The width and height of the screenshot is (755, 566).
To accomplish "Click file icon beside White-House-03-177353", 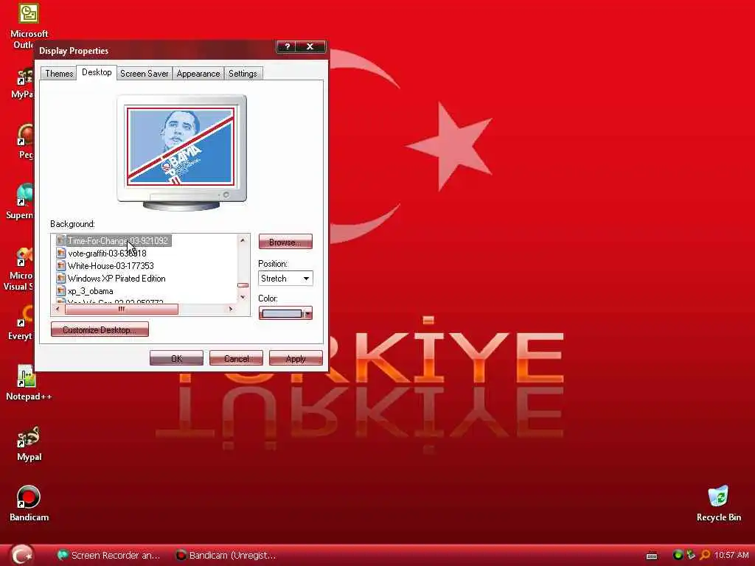I will click(60, 265).
